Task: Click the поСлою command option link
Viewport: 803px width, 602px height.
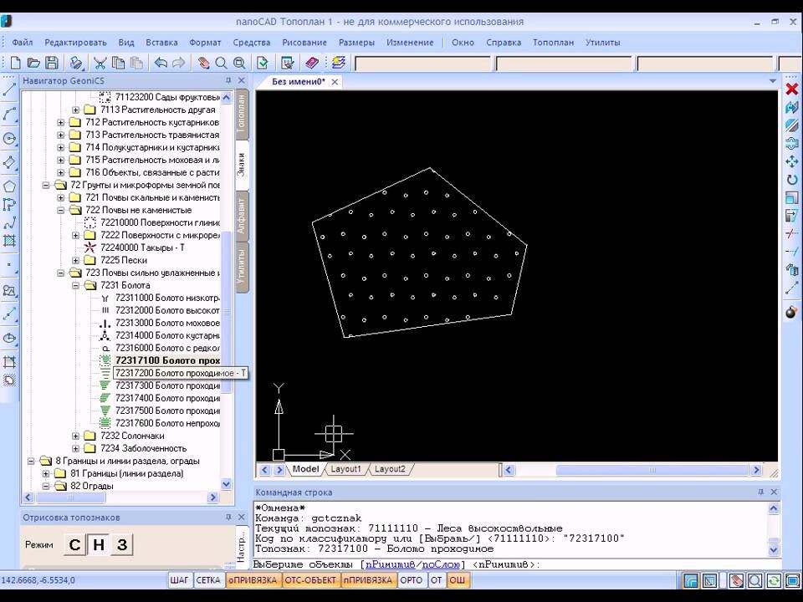Action: pyautogui.click(x=441, y=564)
